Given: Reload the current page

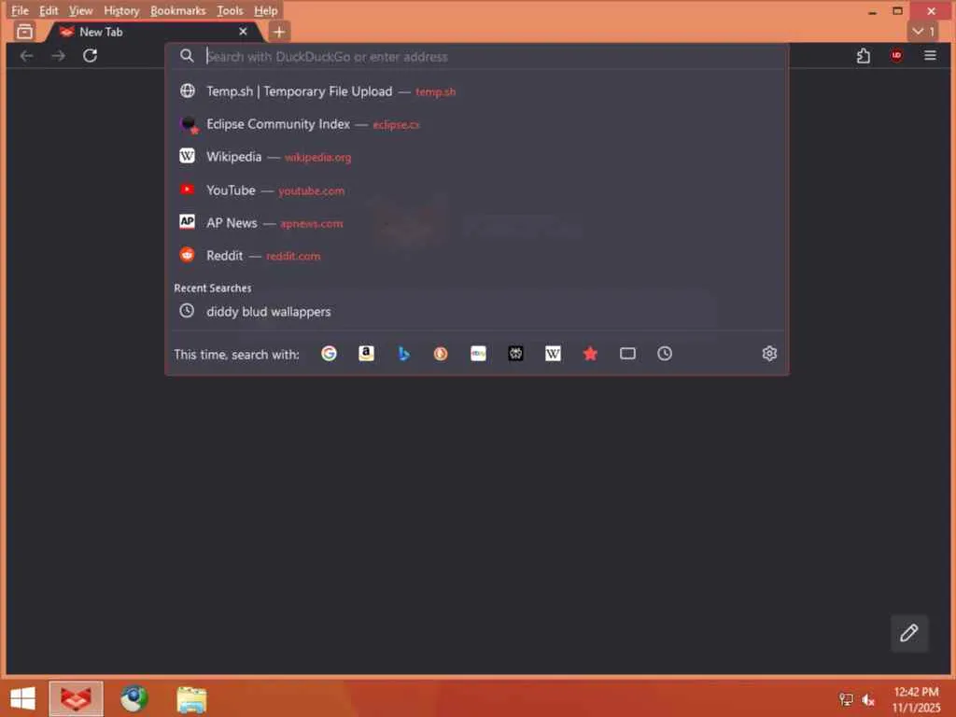Looking at the screenshot, I should [91, 56].
